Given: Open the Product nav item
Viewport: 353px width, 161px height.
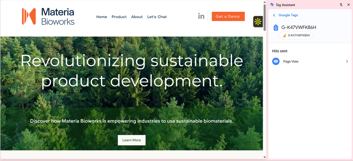Looking at the screenshot, I should click(119, 17).
